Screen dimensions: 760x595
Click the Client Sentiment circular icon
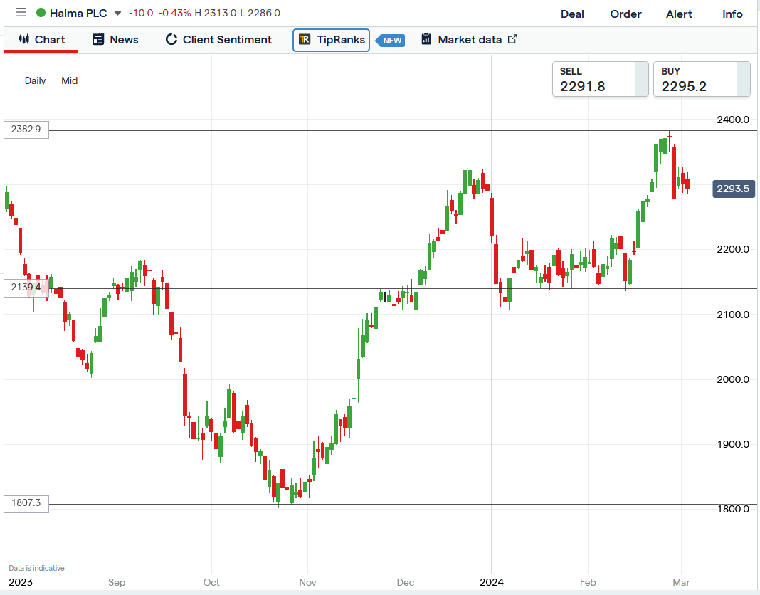(x=171, y=39)
